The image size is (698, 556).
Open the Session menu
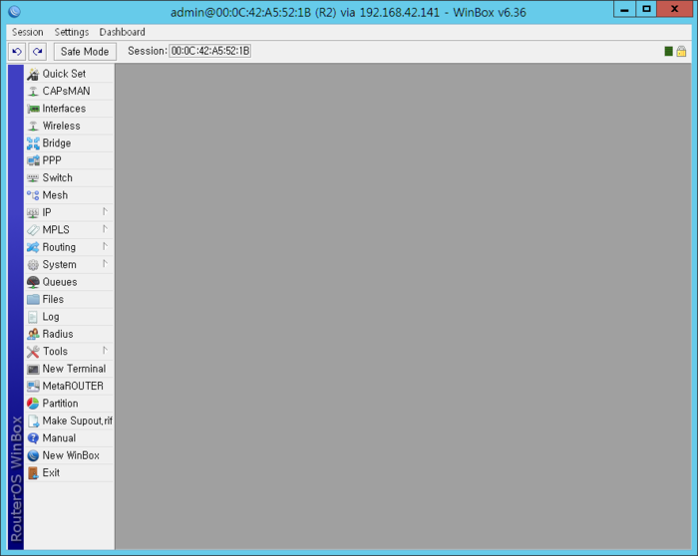(x=27, y=32)
